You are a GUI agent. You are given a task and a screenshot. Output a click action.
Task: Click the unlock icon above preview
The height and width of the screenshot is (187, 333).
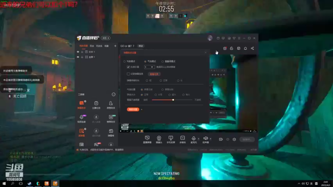pyautogui.click(x=231, y=48)
